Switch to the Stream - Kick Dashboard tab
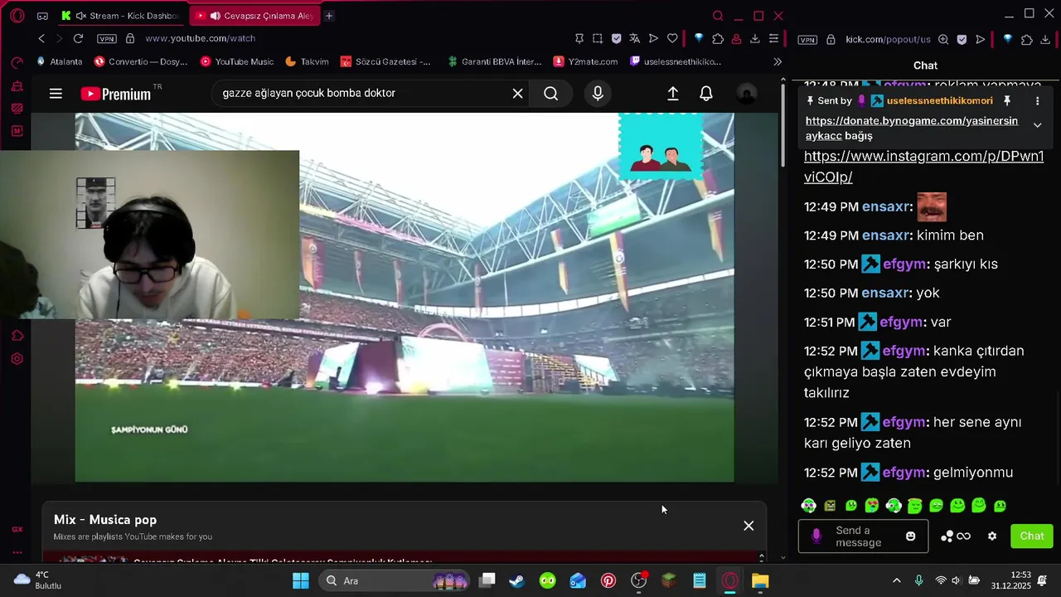1061x597 pixels. pyautogui.click(x=121, y=16)
